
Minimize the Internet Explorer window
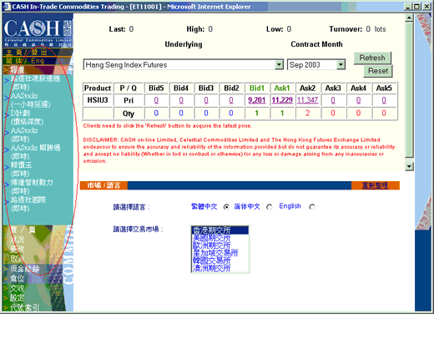coord(408,7)
